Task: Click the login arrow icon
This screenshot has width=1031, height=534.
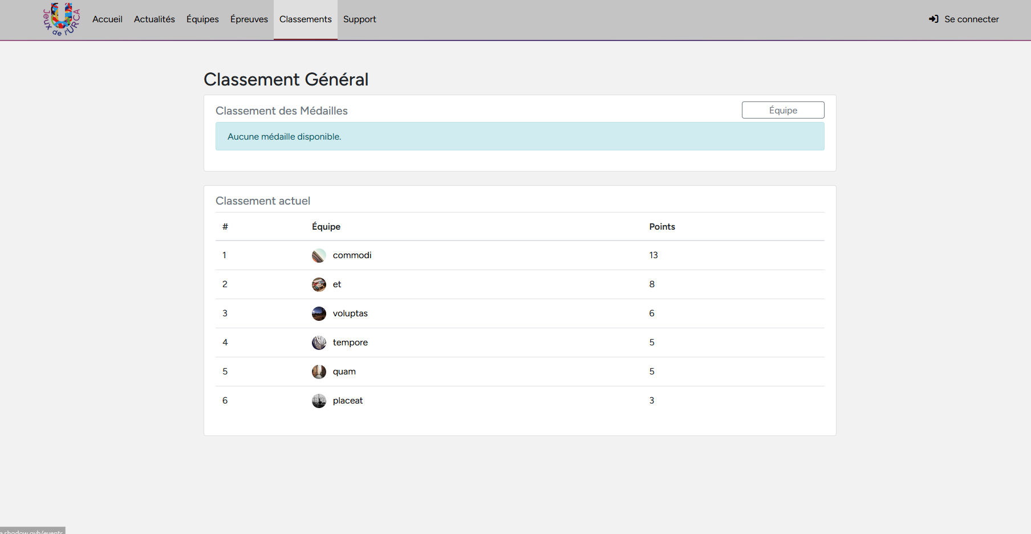Action: pos(933,19)
